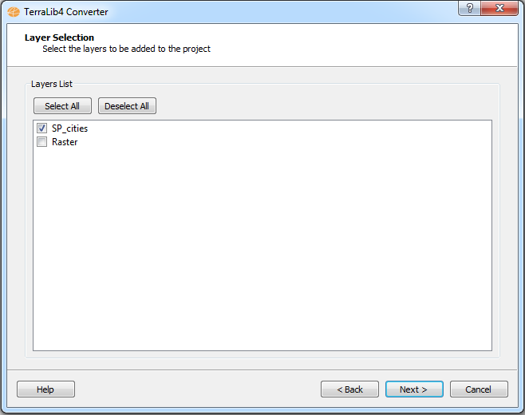Image resolution: width=525 pixels, height=415 pixels.
Task: Click the Deselect All button
Action: (x=127, y=106)
